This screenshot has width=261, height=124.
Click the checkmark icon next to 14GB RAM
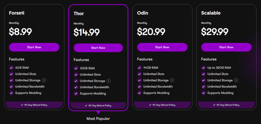pyautogui.click(x=139, y=68)
